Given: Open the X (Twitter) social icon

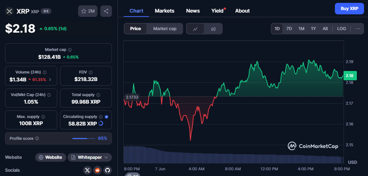Looking at the screenshot, I should (x=87, y=170).
